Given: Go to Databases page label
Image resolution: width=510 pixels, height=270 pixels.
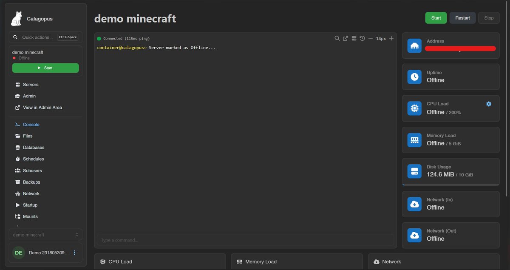Looking at the screenshot, I should pos(34,148).
